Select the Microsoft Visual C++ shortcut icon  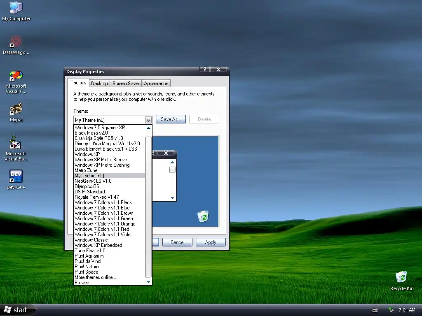(16, 82)
